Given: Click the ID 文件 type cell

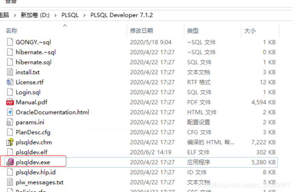Looking at the screenshot, I should 197,172.
